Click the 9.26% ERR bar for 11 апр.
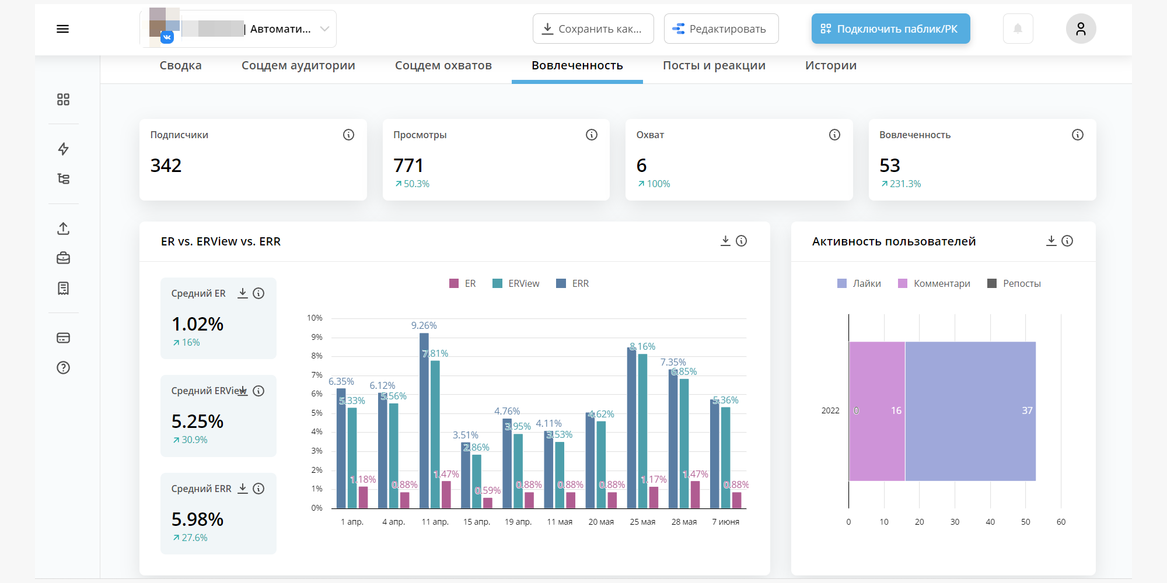 [x=424, y=420]
